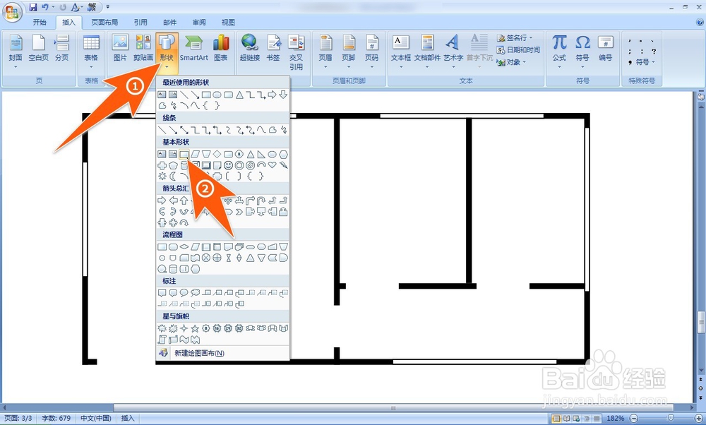The width and height of the screenshot is (706, 425).
Task: Switch to Print Layout view
Action: tap(556, 418)
